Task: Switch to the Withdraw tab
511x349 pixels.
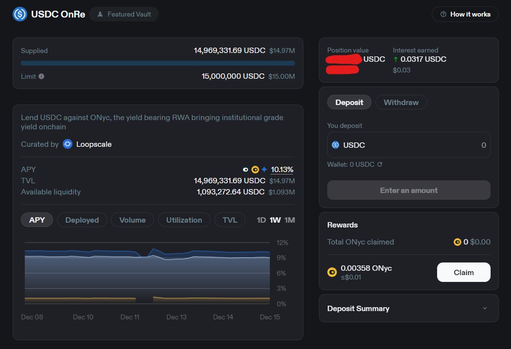Action: (401, 103)
